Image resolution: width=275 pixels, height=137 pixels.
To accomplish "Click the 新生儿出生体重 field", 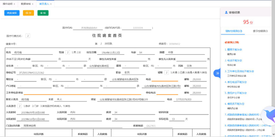I will [x=132, y=59].
